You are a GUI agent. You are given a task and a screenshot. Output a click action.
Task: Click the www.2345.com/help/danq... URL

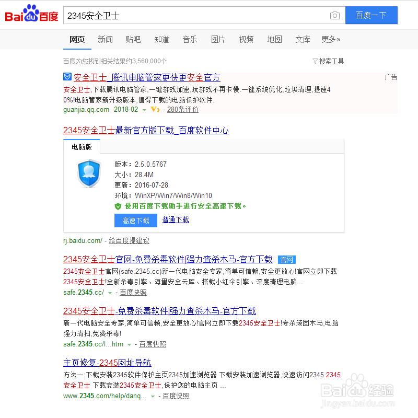(105, 396)
